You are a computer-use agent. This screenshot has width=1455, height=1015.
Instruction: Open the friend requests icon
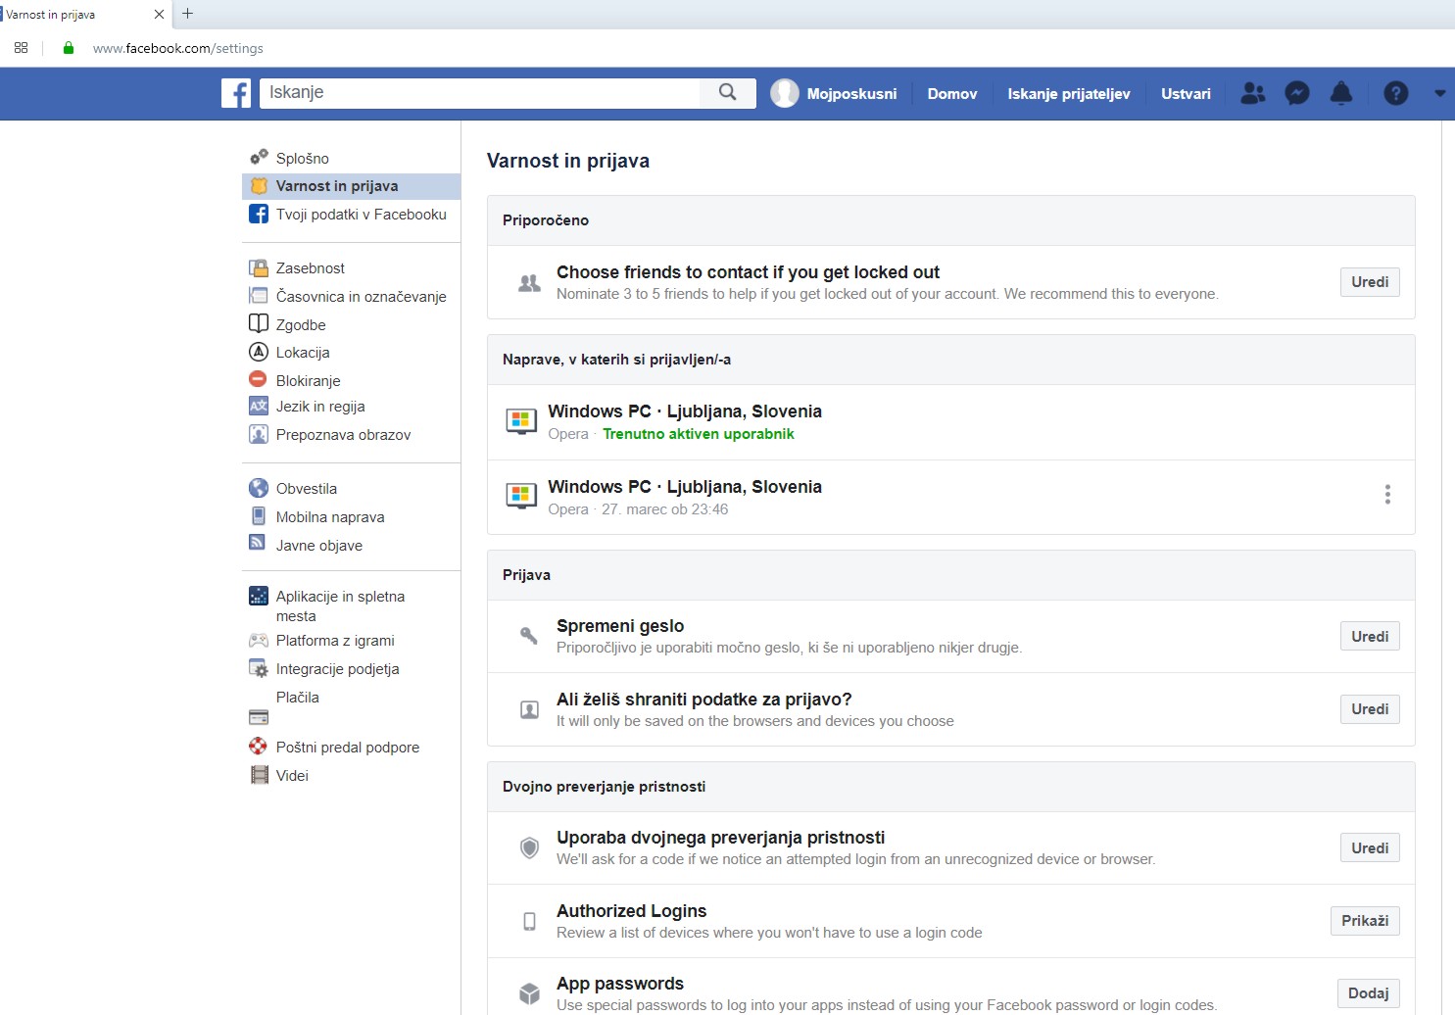[x=1252, y=93]
